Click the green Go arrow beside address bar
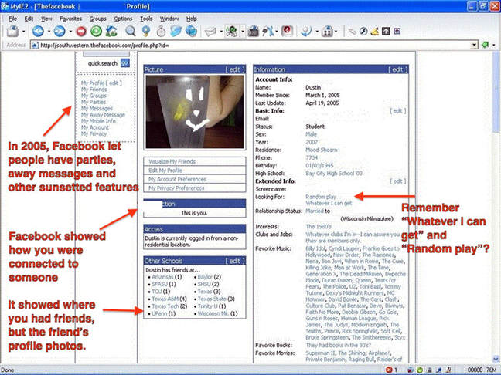 [x=484, y=45]
